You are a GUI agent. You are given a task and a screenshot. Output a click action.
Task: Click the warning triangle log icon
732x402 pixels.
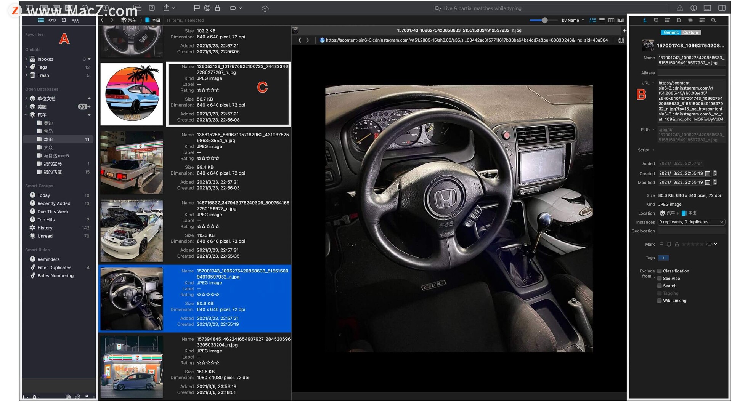pyautogui.click(x=680, y=8)
